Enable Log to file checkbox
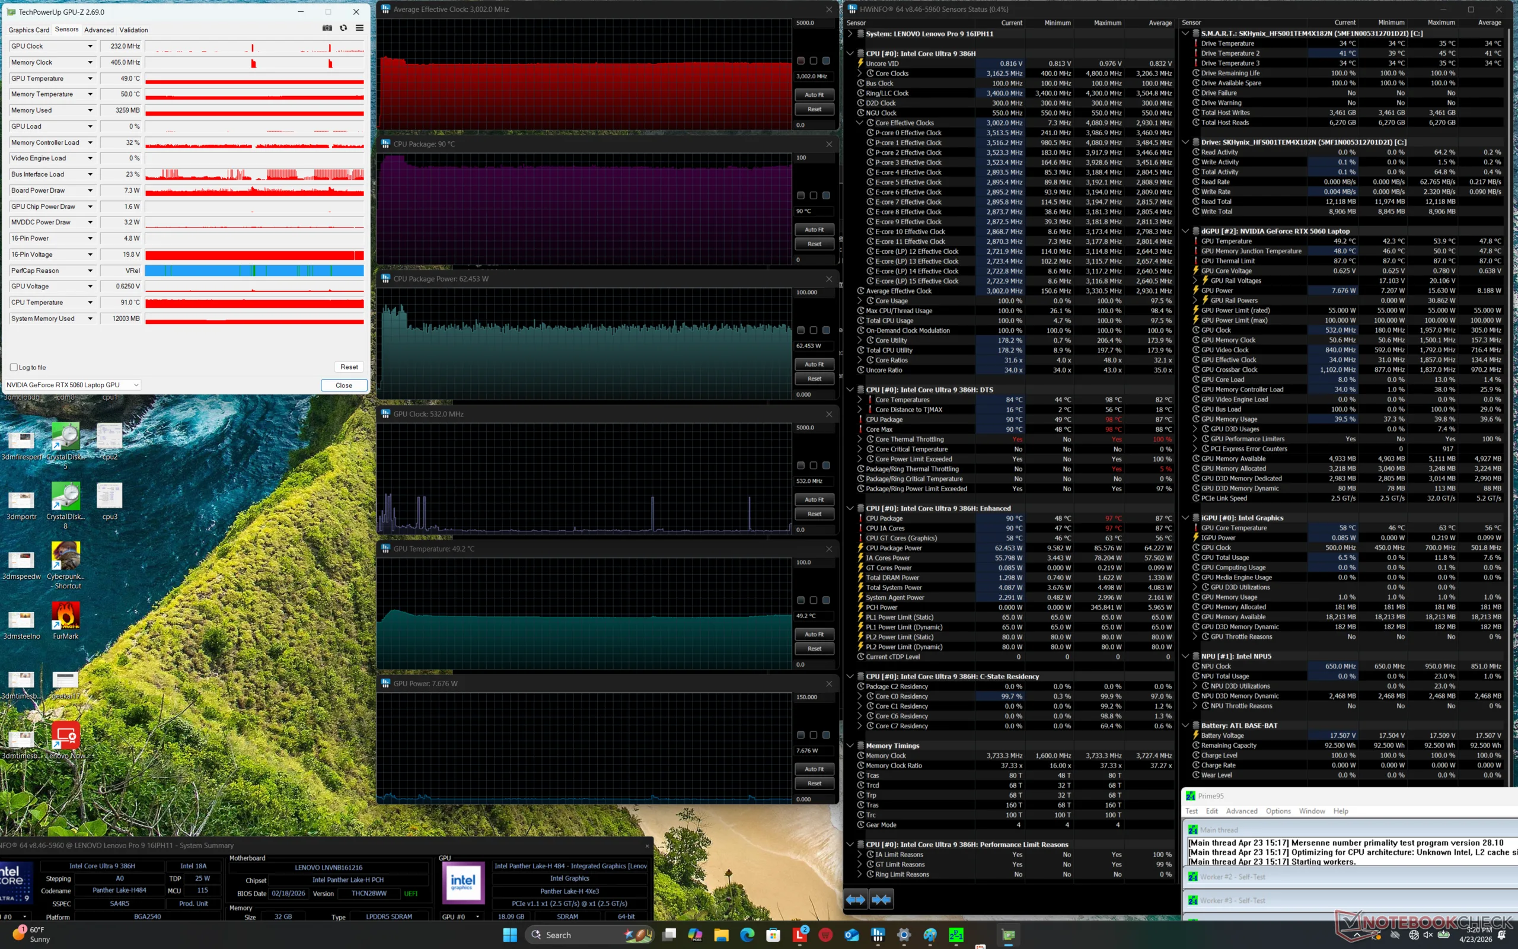This screenshot has width=1518, height=949. point(14,367)
